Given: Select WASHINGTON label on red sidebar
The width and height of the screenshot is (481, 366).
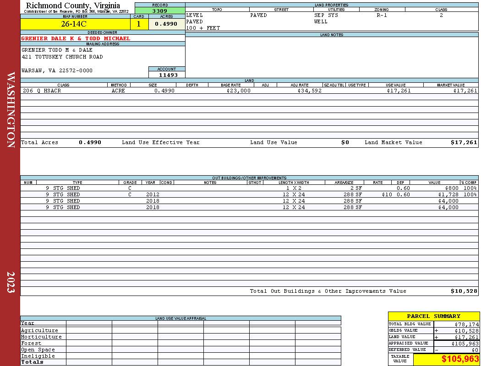Looking at the screenshot, I should coord(11,110).
